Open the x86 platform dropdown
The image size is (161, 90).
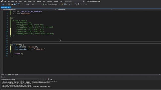point(37,4)
